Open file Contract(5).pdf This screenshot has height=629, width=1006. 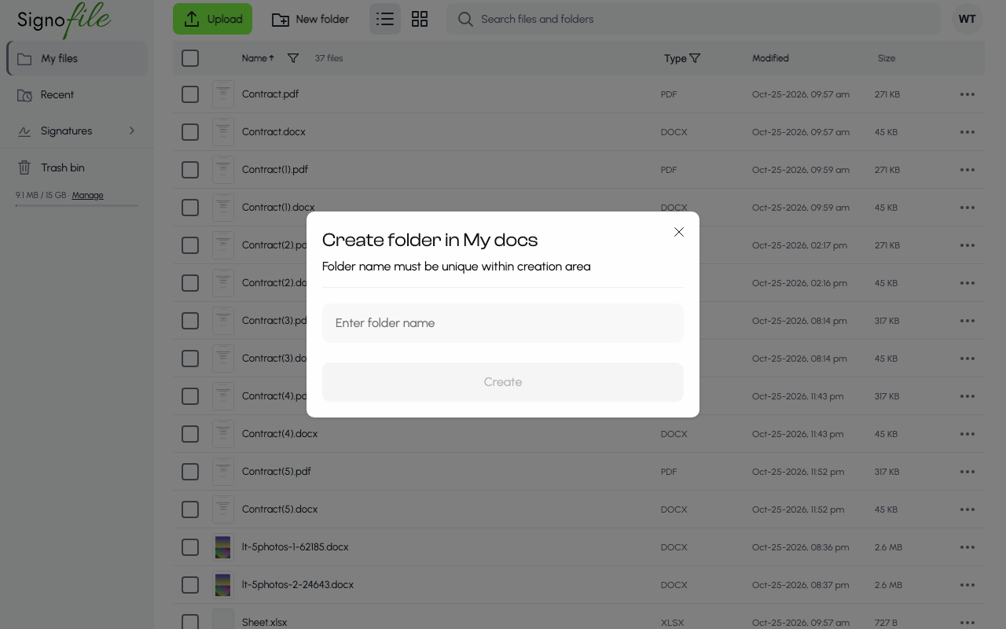click(x=277, y=472)
